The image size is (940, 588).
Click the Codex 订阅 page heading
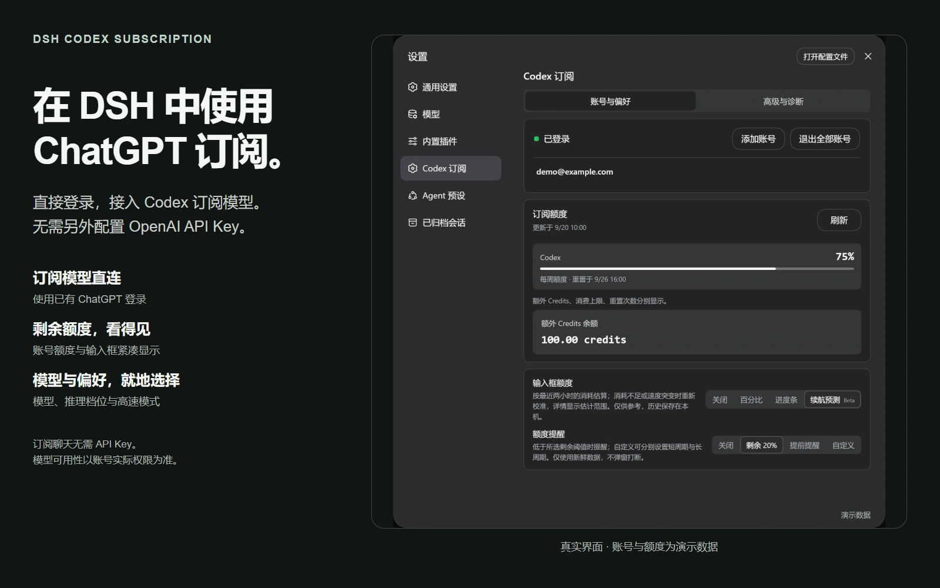(549, 76)
